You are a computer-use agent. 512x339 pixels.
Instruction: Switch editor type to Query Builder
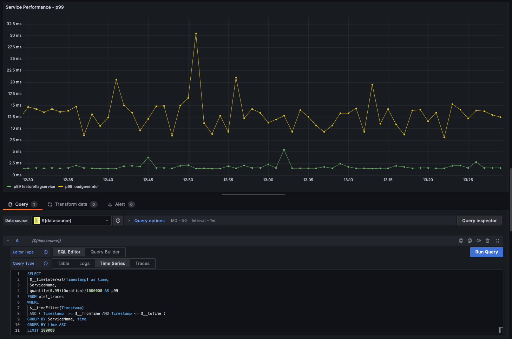click(x=105, y=252)
